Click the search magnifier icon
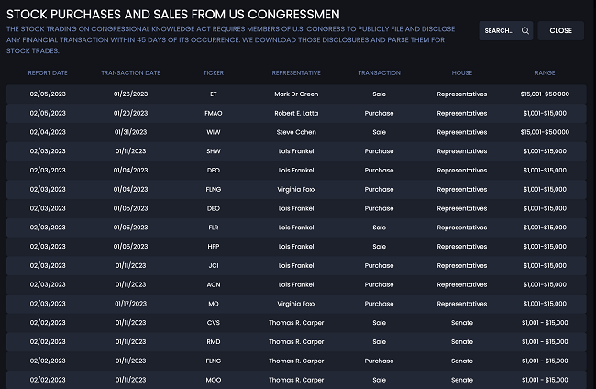Screen dimensions: 596x389 [524, 31]
